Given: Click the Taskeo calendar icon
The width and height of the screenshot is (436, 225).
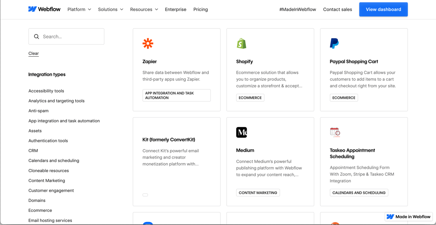Looking at the screenshot, I should [x=335, y=132].
